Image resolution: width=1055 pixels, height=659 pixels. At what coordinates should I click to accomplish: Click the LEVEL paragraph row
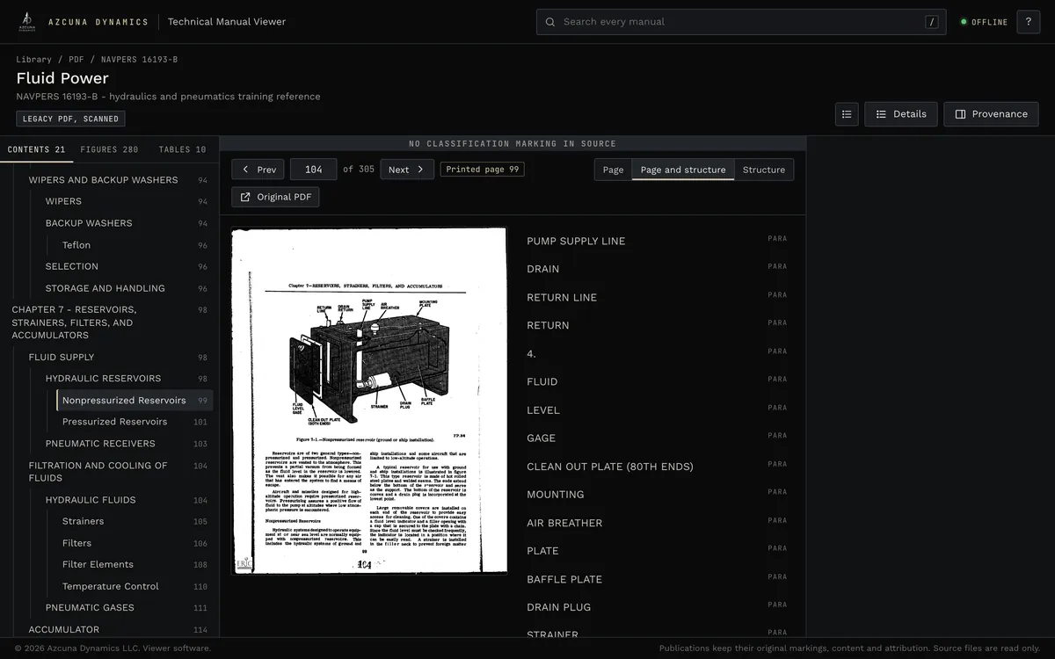pyautogui.click(x=657, y=409)
